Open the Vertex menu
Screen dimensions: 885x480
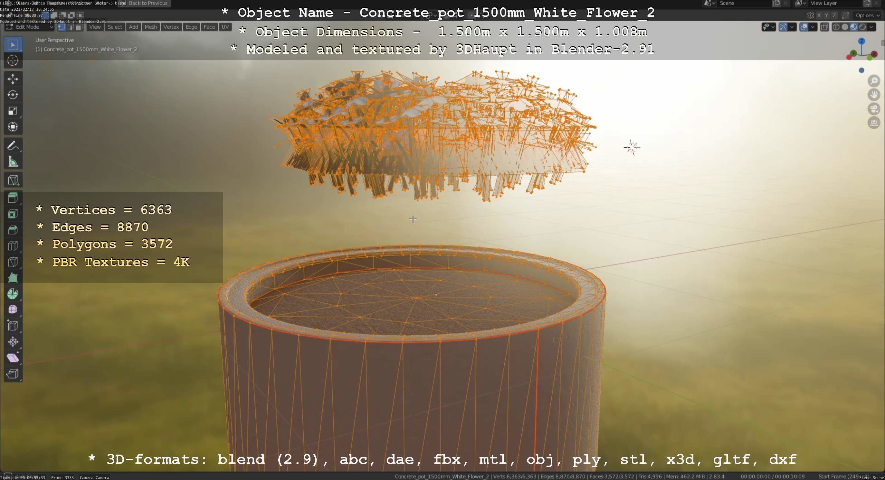(171, 27)
